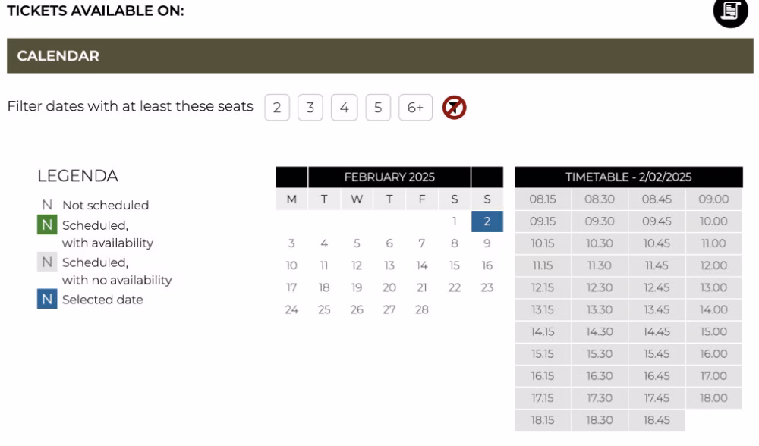759x446 pixels.
Task: Choose February 28 in the calendar
Action: click(x=422, y=309)
